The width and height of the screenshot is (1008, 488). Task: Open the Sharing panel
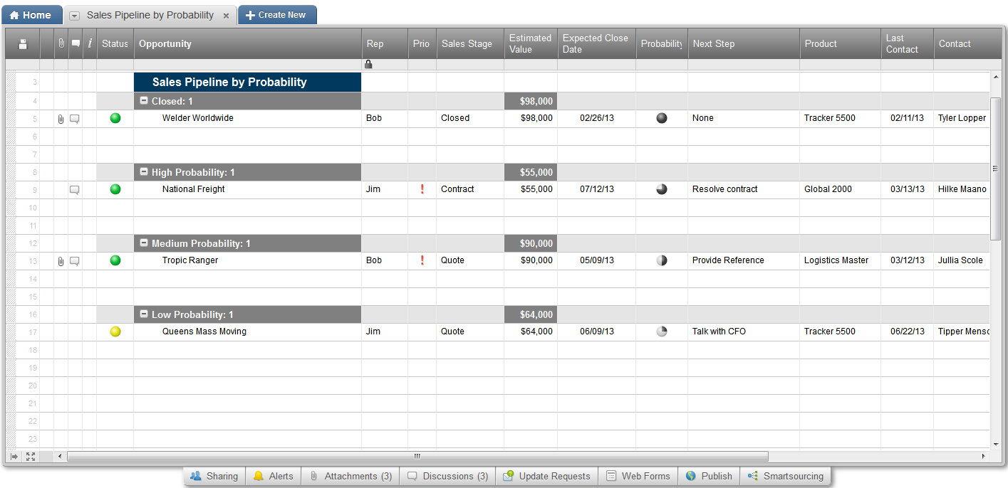214,476
